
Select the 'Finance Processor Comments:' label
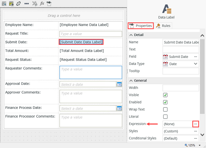30,116
